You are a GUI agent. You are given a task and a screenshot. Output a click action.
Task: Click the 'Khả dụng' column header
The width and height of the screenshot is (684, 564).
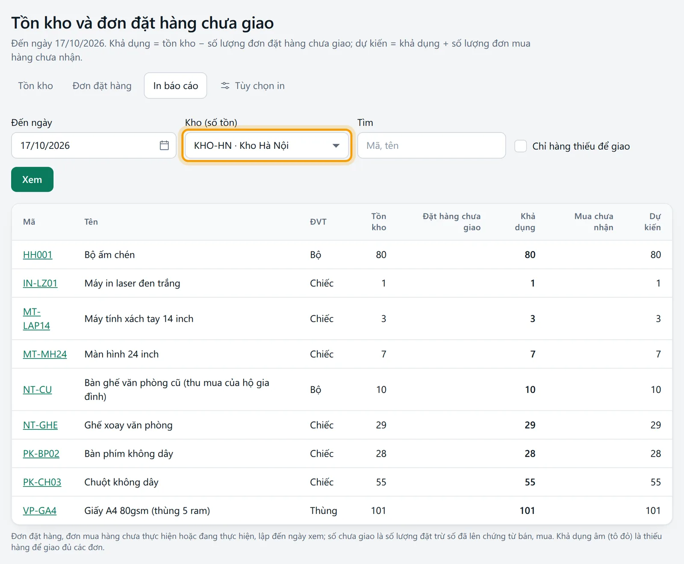coord(525,222)
